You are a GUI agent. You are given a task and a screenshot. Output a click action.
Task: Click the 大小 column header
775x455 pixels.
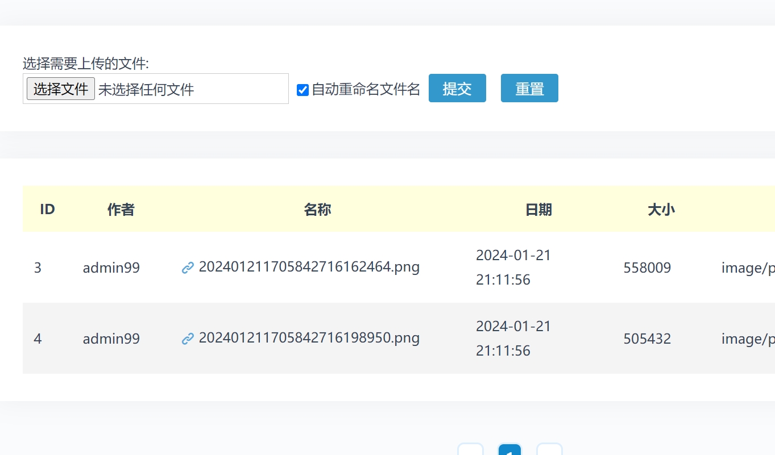coord(661,210)
